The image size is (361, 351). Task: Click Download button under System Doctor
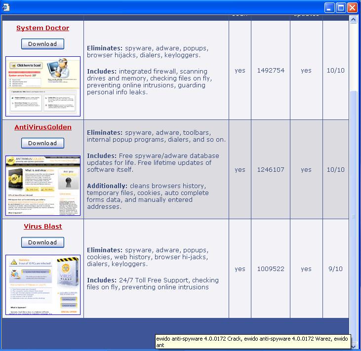click(42, 44)
